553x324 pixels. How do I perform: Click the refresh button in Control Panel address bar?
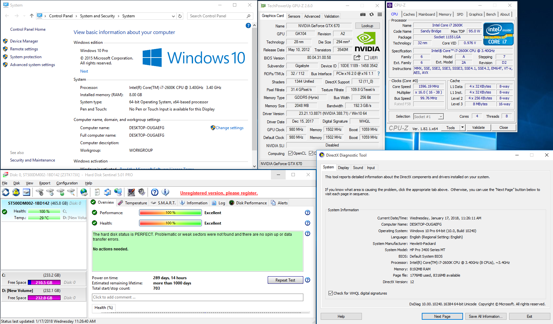[x=180, y=16]
